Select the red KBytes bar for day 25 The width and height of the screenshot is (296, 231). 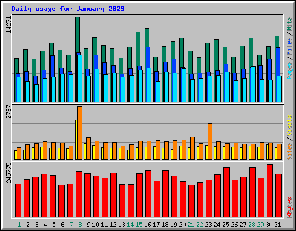coord(226,192)
